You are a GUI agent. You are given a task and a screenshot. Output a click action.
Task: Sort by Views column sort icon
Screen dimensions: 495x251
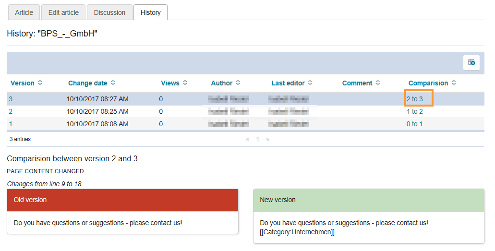[x=185, y=83]
